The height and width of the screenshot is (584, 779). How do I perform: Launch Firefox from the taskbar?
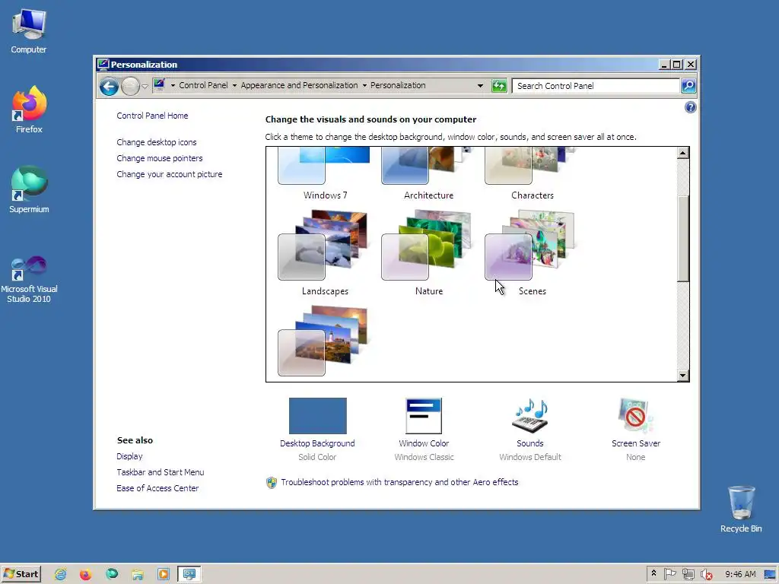pos(86,575)
